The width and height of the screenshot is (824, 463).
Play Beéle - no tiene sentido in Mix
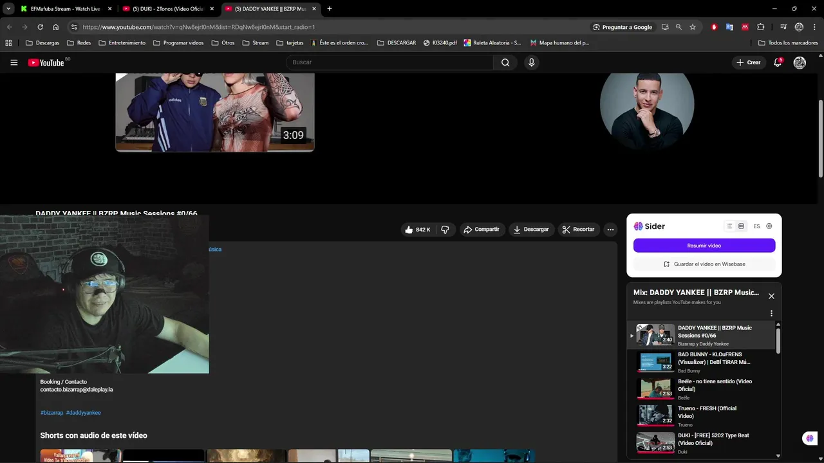point(702,390)
